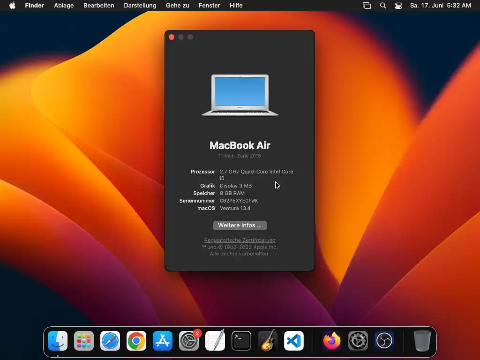Open the dark gear icon in the Dock
The width and height of the screenshot is (480, 360).
click(358, 341)
